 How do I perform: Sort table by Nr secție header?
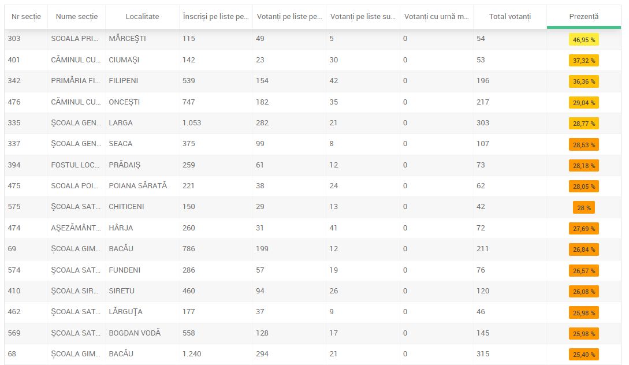coord(26,17)
